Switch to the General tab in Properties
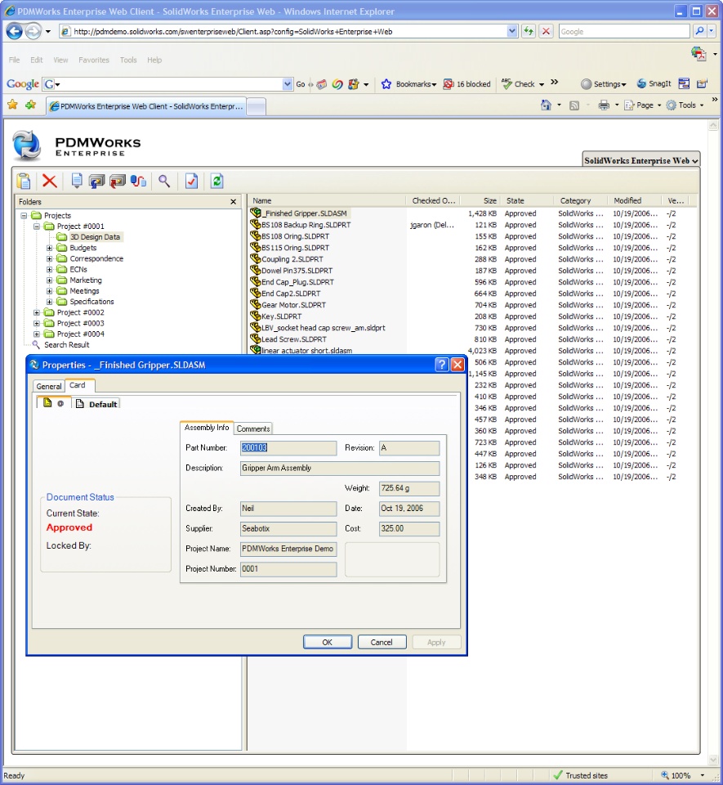Viewport: 723px width, 785px height. (x=49, y=386)
